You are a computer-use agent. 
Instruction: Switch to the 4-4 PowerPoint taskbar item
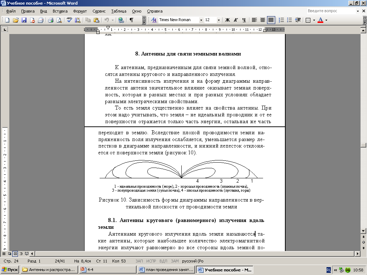click(x=108, y=270)
